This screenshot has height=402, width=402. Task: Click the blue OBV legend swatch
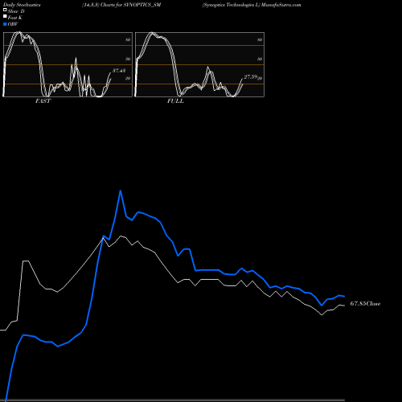pos(5,24)
